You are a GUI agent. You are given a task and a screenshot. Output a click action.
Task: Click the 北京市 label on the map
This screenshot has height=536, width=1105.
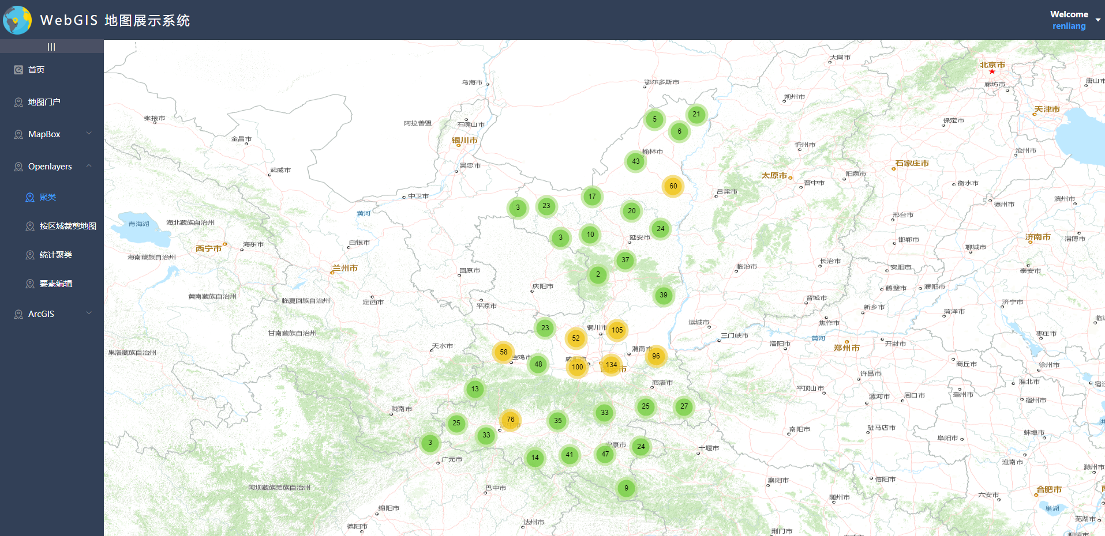click(992, 65)
